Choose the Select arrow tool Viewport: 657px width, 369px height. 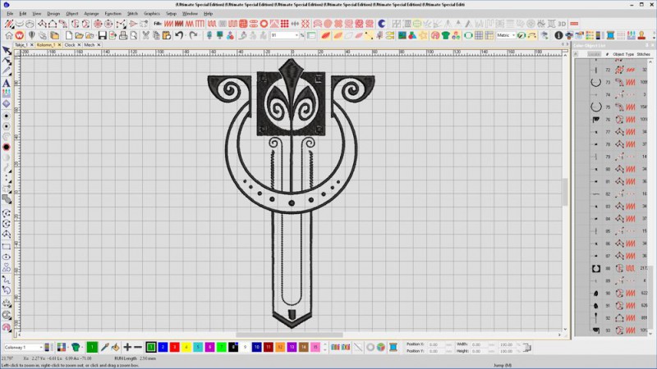click(x=7, y=51)
